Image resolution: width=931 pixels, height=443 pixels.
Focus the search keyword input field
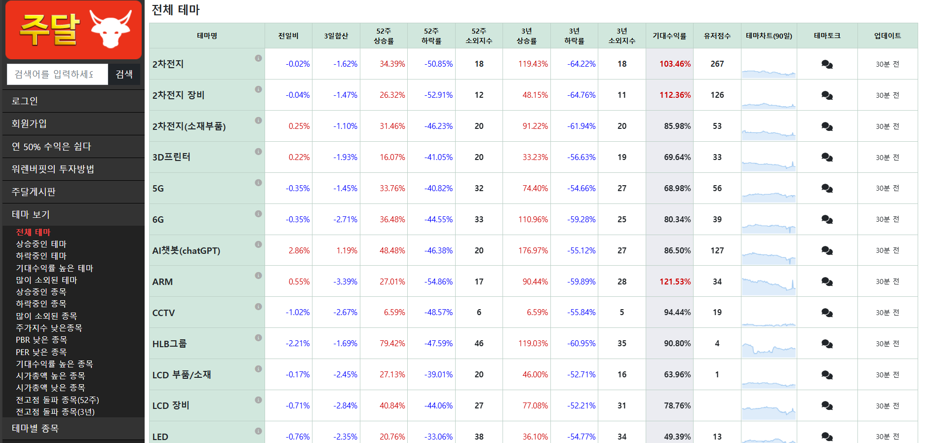[57, 74]
